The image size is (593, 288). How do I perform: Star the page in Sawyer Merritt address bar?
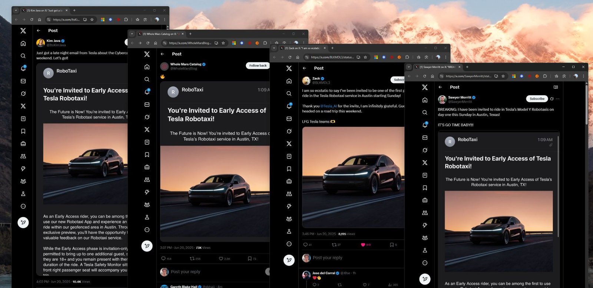(x=503, y=76)
